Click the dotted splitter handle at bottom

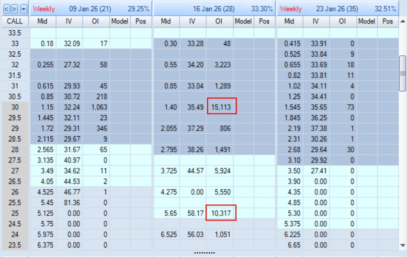[204, 253]
